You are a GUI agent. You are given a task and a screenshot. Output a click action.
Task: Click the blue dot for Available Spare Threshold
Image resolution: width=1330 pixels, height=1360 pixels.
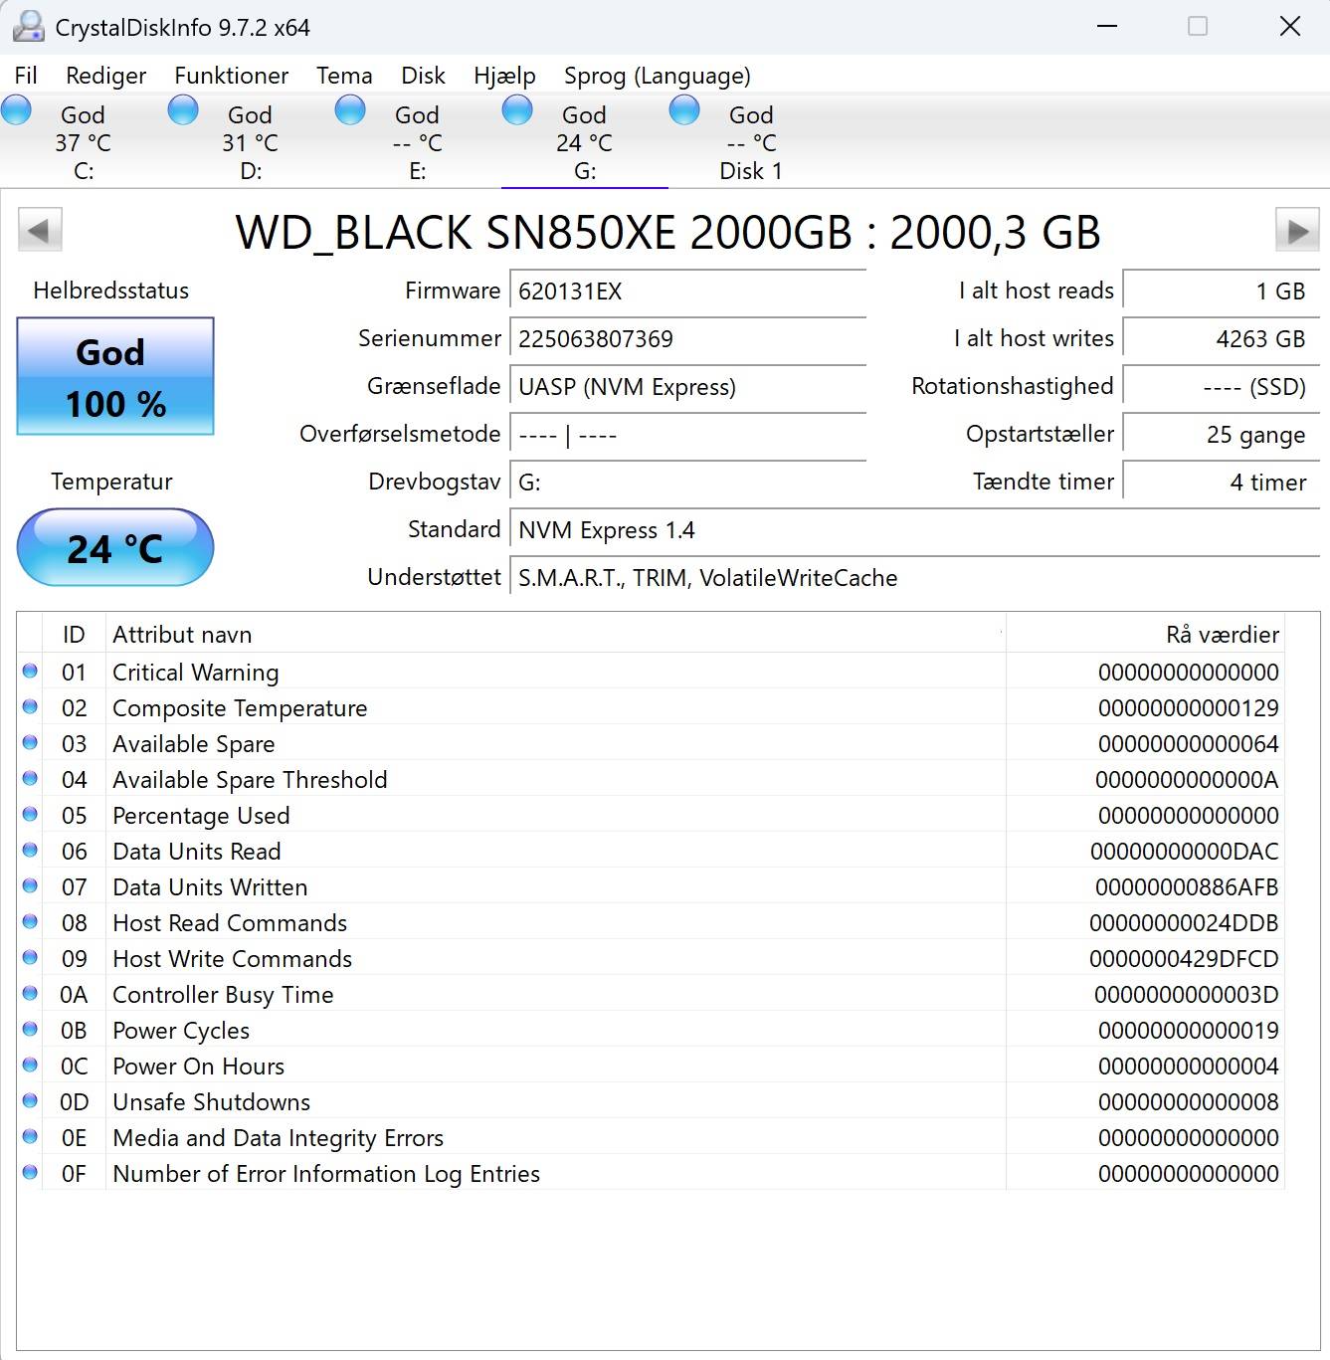click(x=30, y=779)
